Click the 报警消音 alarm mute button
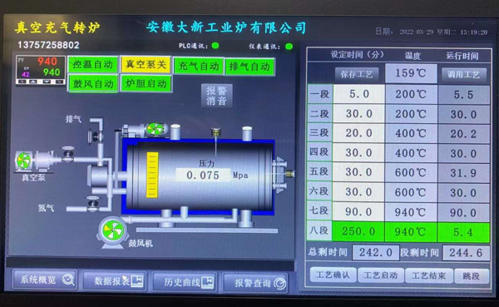 tap(216, 96)
